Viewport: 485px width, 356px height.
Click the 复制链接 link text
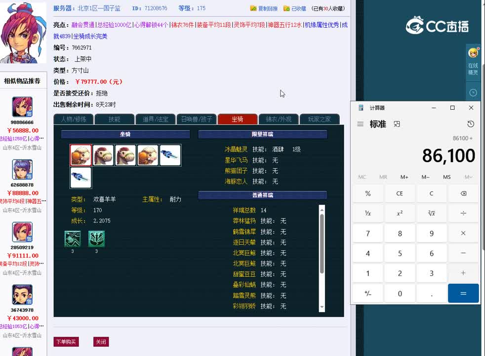[268, 8]
